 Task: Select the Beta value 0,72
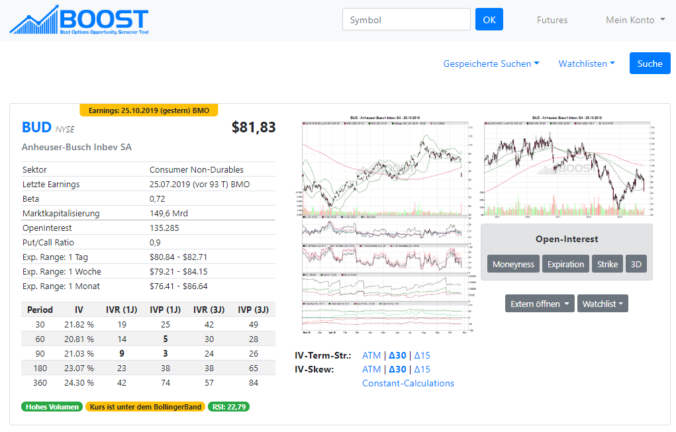click(158, 198)
